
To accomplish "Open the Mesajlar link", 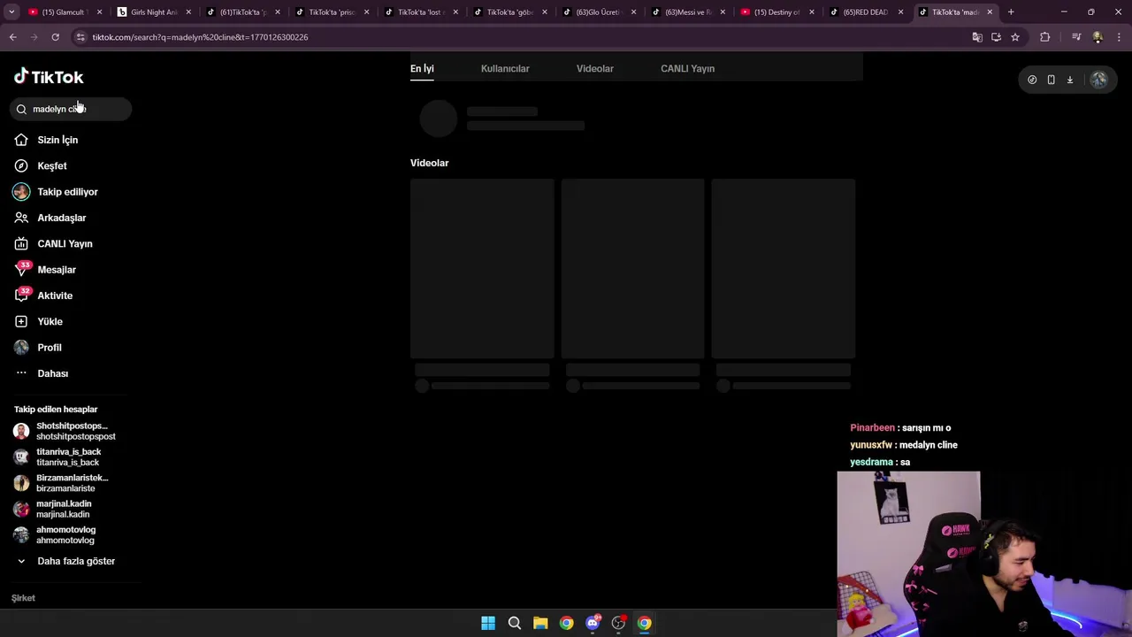I will (57, 270).
